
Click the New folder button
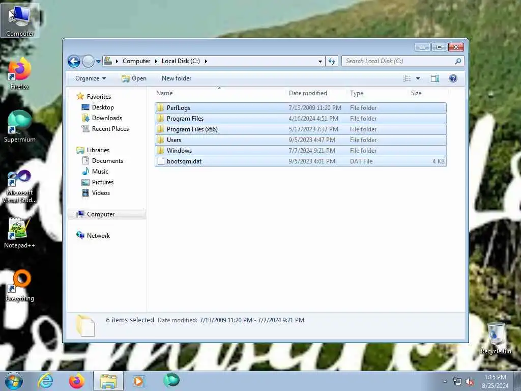point(177,78)
